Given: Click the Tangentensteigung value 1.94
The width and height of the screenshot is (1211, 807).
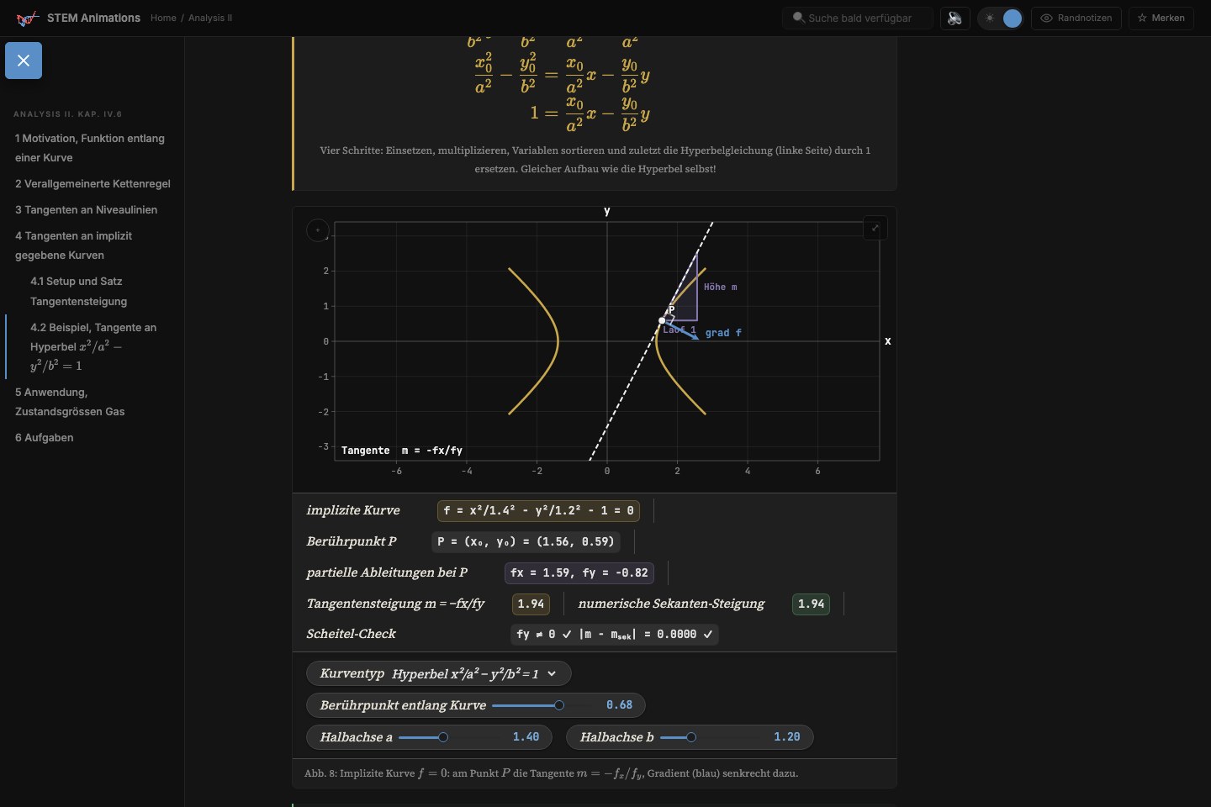Looking at the screenshot, I should coord(531,604).
